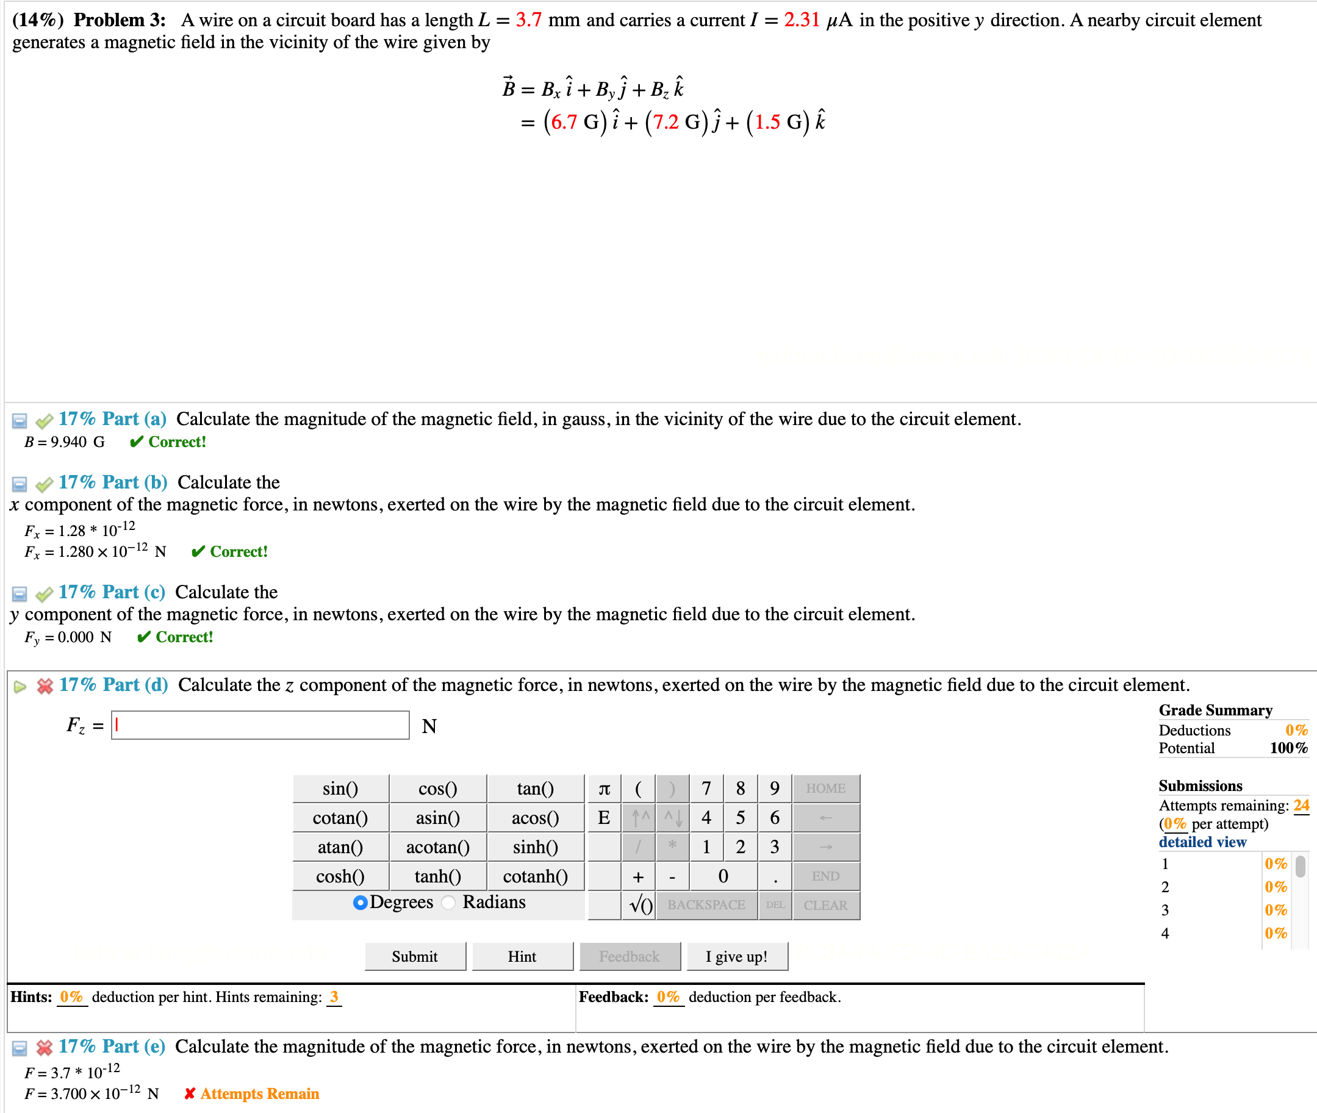This screenshot has height=1113, width=1317.
Task: Open the sin() function key
Action: 340,788
